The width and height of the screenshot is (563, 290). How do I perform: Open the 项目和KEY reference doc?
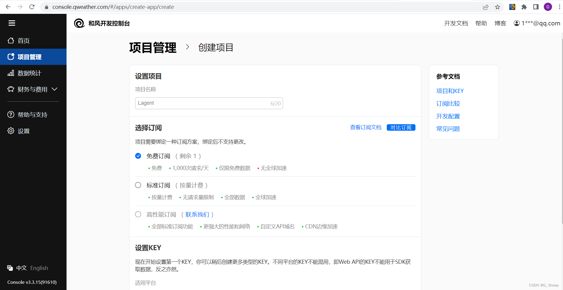coord(450,91)
